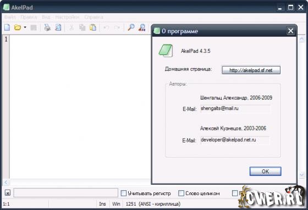Click the Undo arrow toolbar icon
This screenshot has width=308, height=210.
[106, 27]
